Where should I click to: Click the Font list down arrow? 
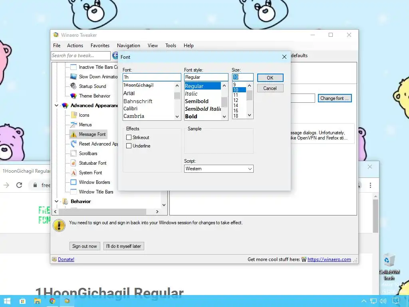click(177, 117)
